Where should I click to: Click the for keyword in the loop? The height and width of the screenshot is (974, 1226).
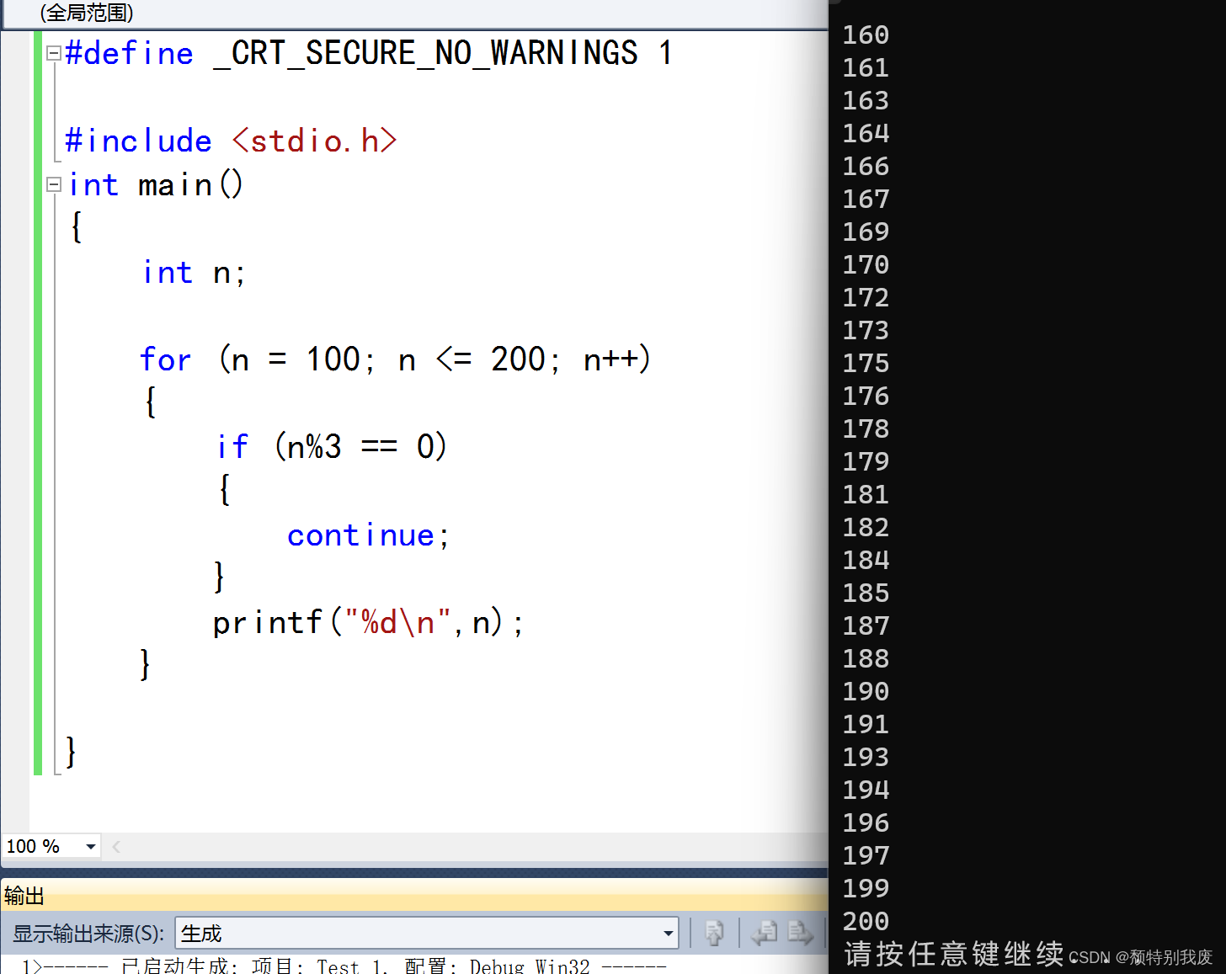pyautogui.click(x=166, y=359)
